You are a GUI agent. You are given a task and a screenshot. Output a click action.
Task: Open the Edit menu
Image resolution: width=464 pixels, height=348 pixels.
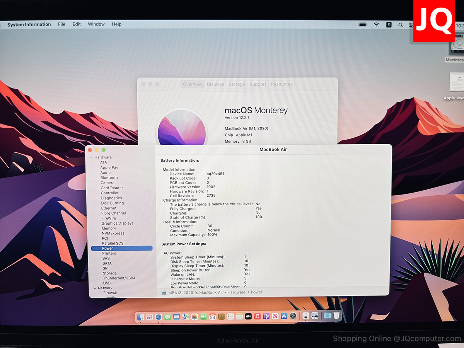pos(77,24)
